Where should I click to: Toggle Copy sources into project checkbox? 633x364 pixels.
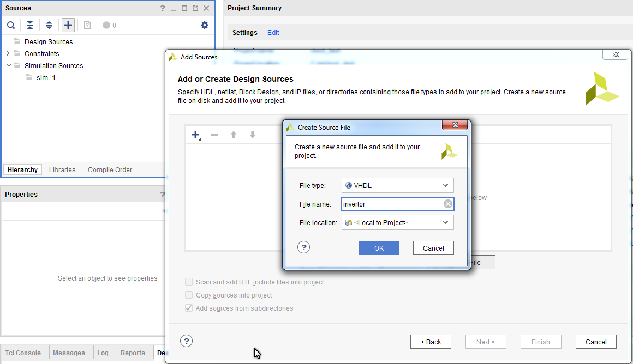(x=188, y=295)
